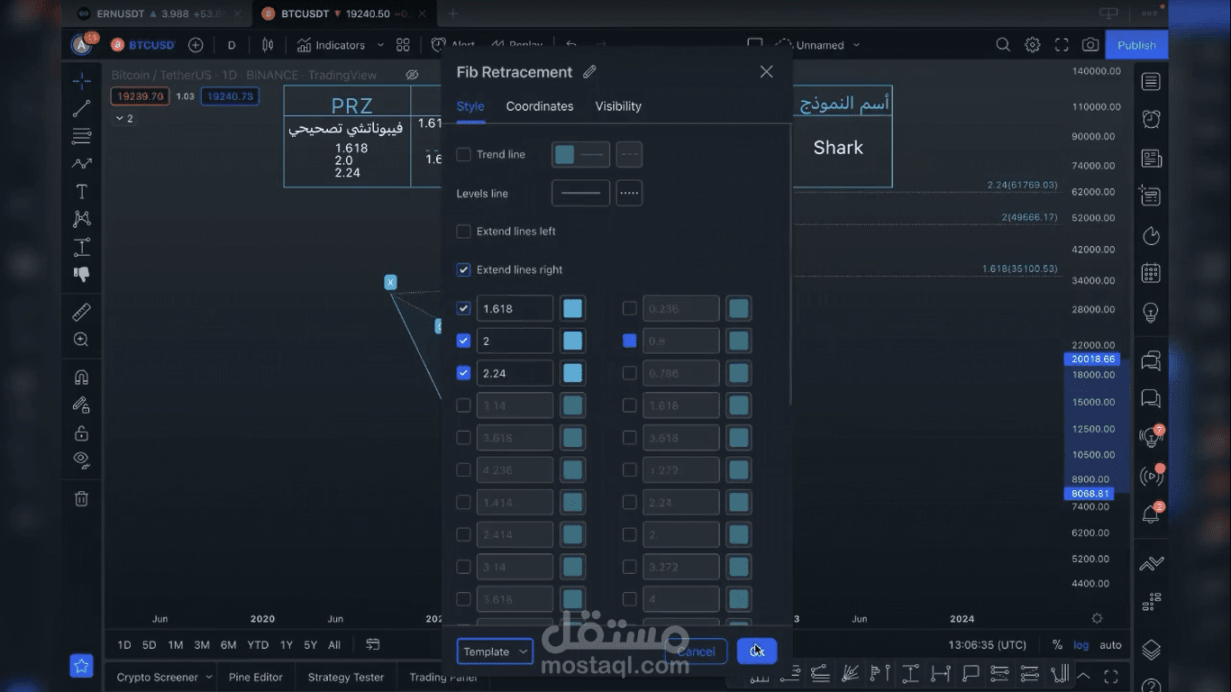Viewport: 1231px width, 692px height.
Task: Enable the Trend line checkbox
Action: coord(463,154)
